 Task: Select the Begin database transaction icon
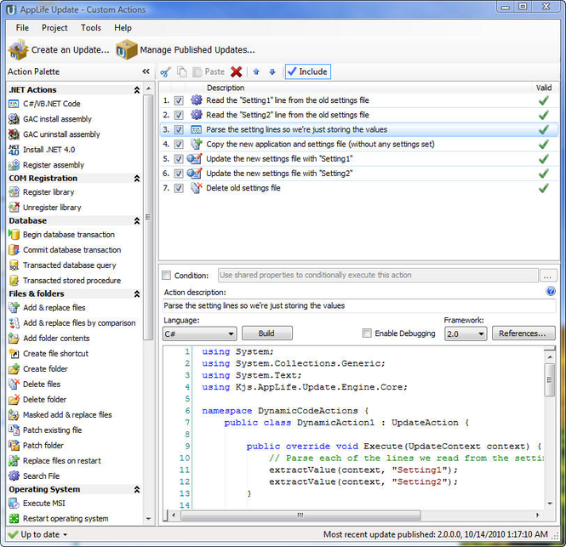[x=14, y=235]
